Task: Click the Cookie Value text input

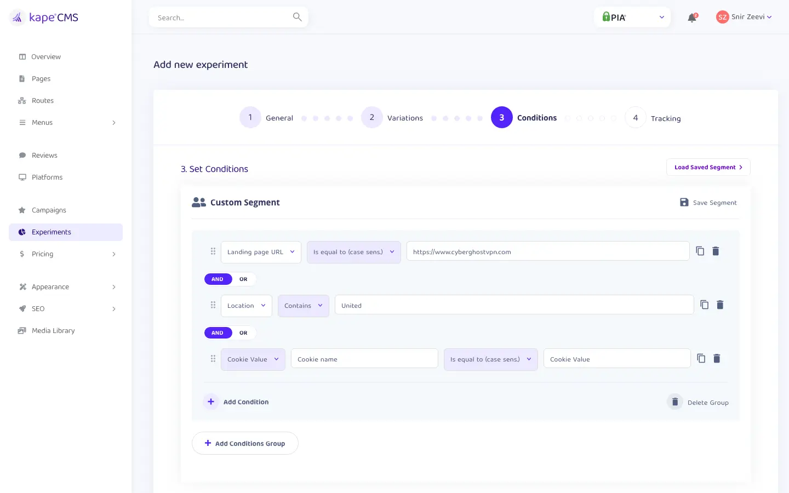Action: click(617, 358)
